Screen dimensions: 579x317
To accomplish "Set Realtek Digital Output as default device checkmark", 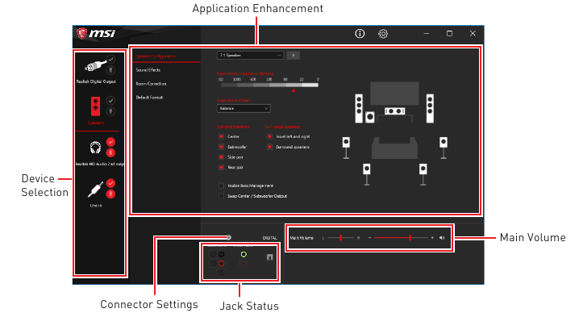I will click(x=110, y=59).
